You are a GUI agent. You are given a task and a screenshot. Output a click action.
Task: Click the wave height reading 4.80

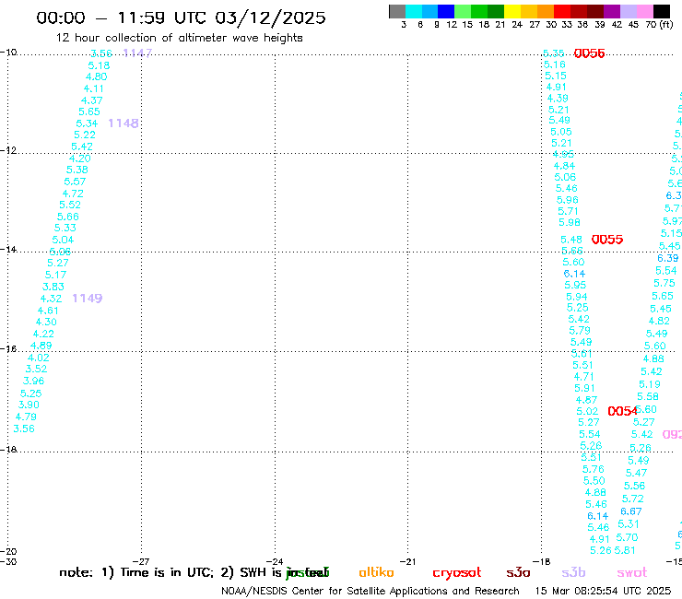[96, 77]
